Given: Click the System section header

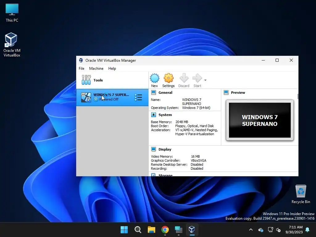Looking at the screenshot, I should click(165, 115).
